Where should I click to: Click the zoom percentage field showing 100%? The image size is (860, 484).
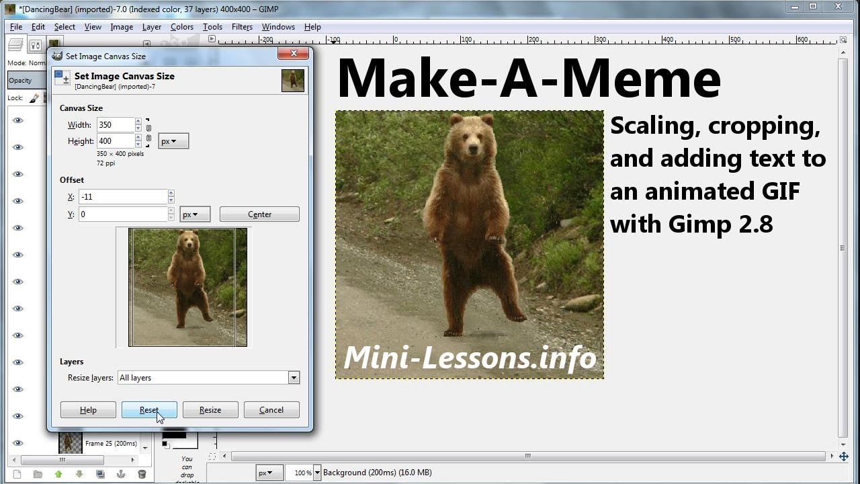tap(299, 473)
